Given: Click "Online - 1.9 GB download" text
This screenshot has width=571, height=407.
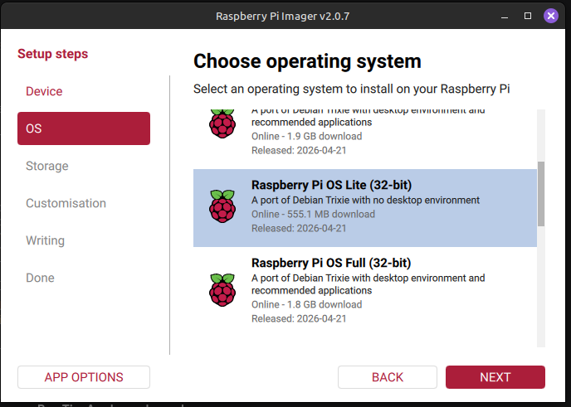Looking at the screenshot, I should (306, 136).
